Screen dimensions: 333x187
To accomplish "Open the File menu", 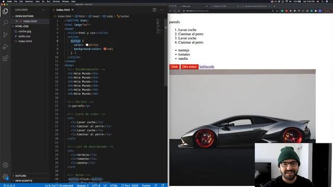I will [x=16, y=1].
